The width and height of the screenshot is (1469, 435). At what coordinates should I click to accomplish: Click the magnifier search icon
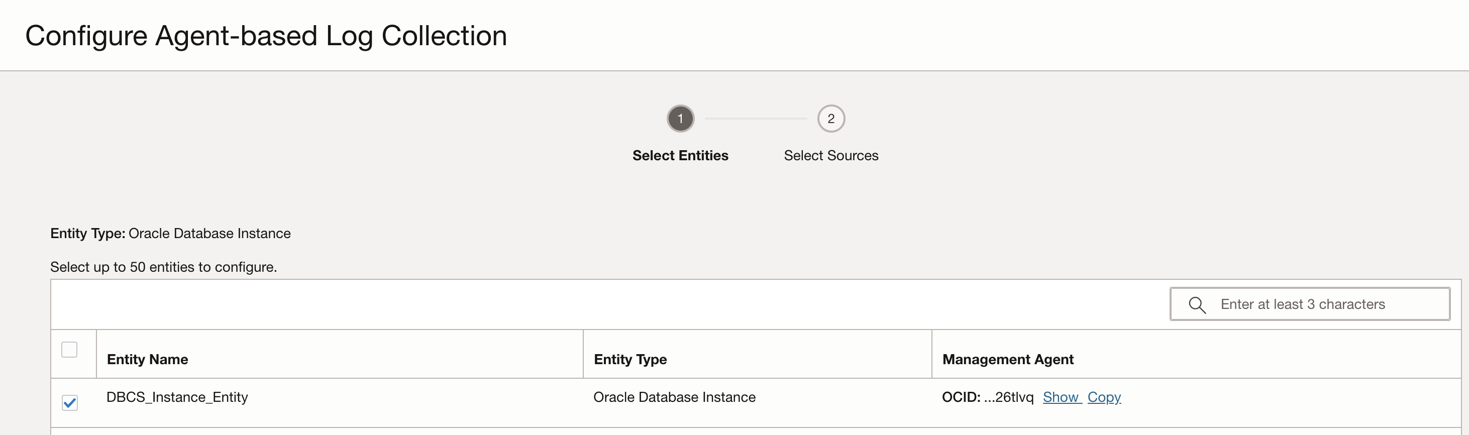pyautogui.click(x=1196, y=305)
